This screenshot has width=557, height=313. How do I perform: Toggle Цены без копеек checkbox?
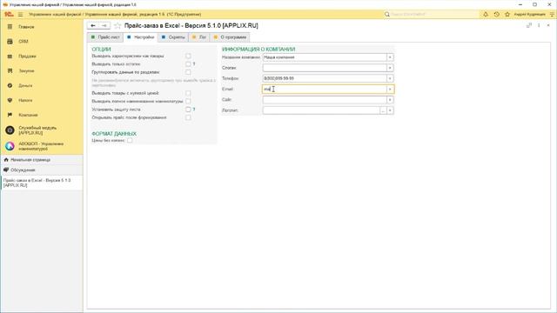(130, 141)
